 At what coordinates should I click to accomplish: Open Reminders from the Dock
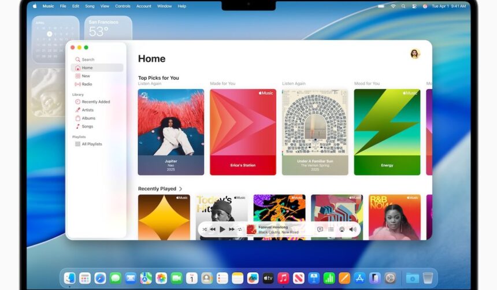[x=222, y=278]
